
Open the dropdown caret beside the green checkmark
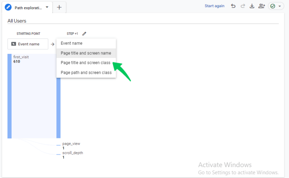280,7
